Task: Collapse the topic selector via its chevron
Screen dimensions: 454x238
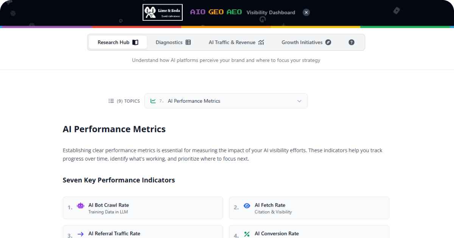Action: pos(299,101)
